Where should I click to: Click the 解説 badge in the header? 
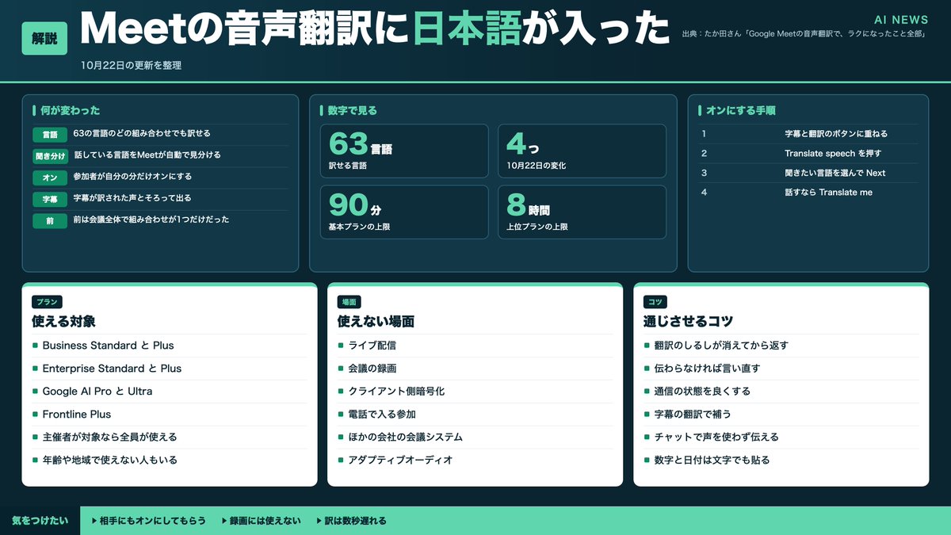pyautogui.click(x=44, y=38)
